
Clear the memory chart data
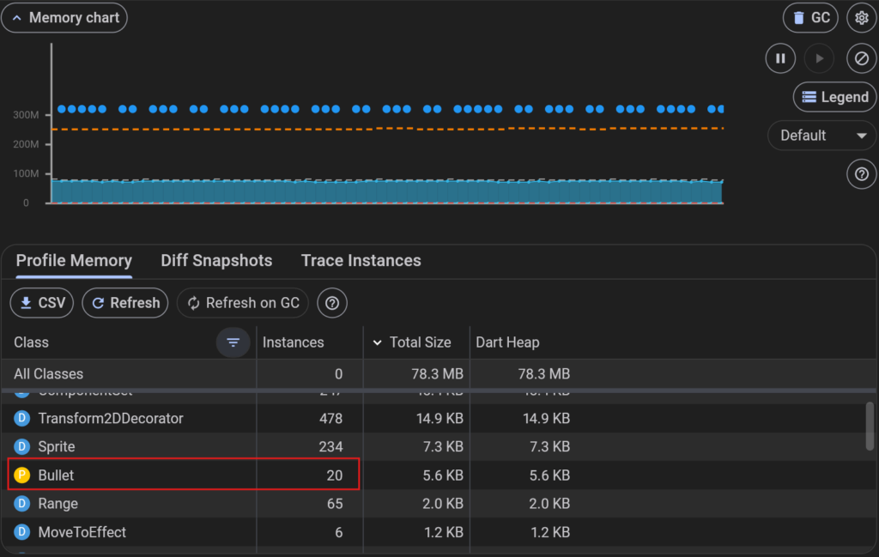coord(861,58)
